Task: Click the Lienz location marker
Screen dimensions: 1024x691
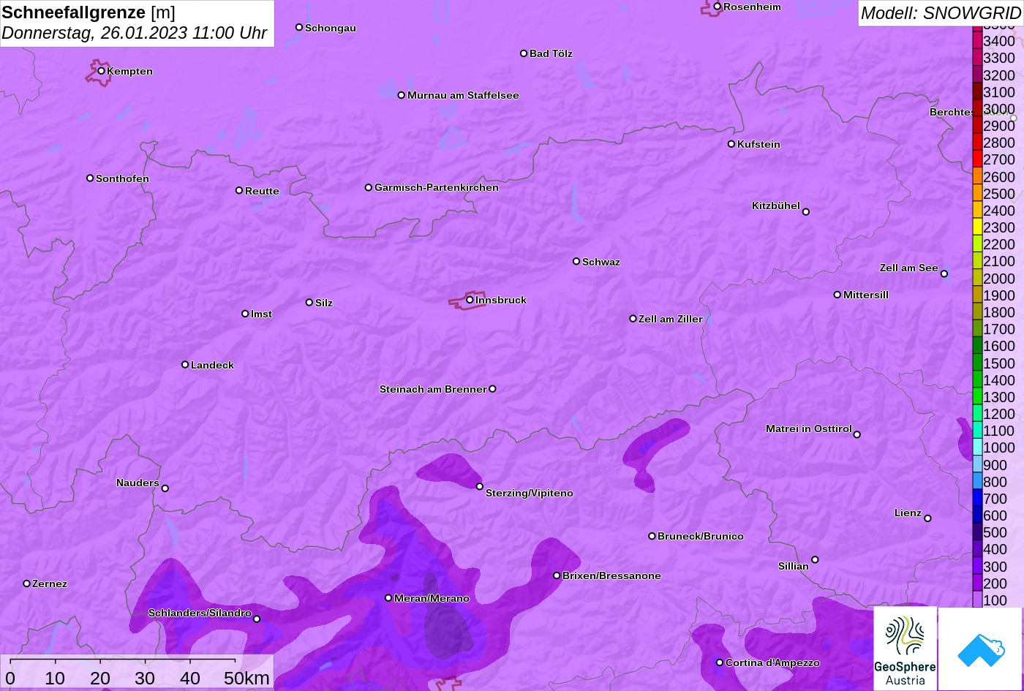Action: pos(927,518)
